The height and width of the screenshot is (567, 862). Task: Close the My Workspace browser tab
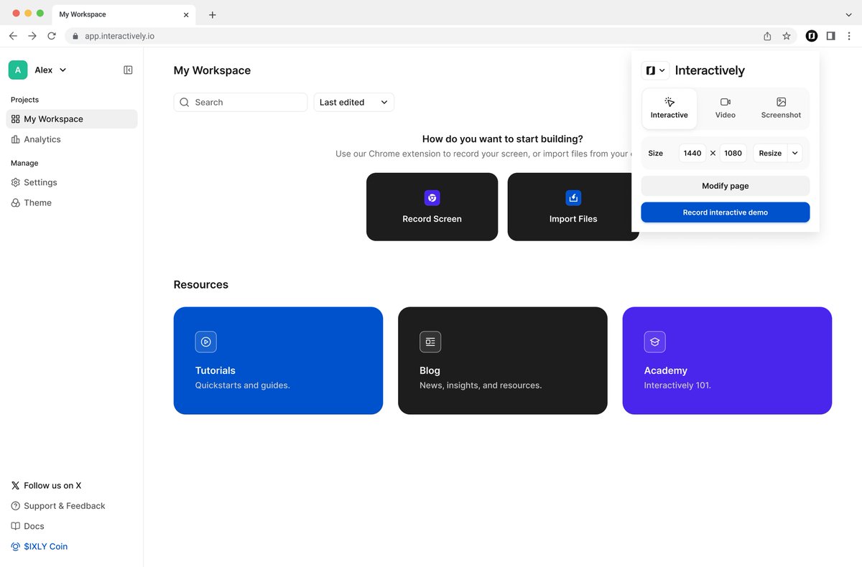(186, 14)
